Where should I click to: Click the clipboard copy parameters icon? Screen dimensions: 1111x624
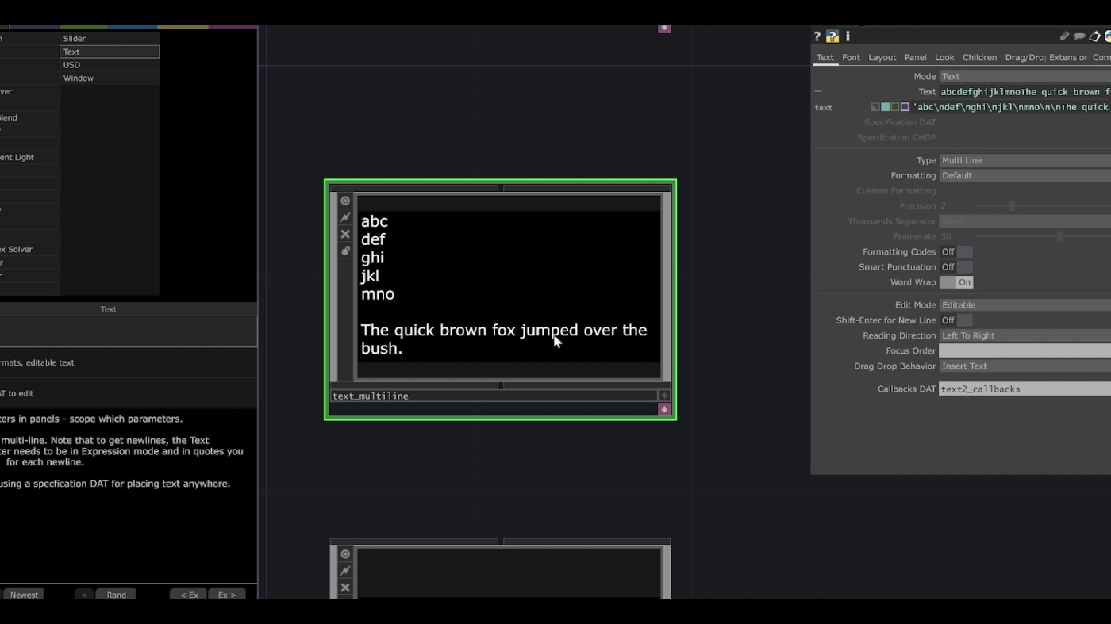(x=1095, y=36)
